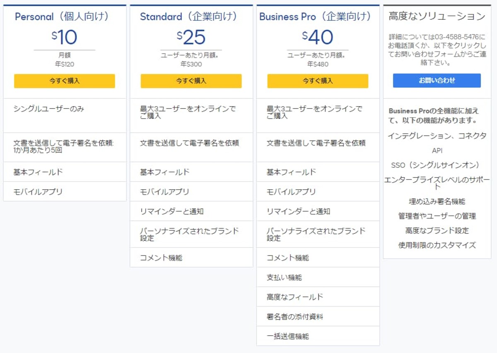Click 今すぐ購入 on the Standard plan
This screenshot has width=497, height=353.
click(x=191, y=81)
